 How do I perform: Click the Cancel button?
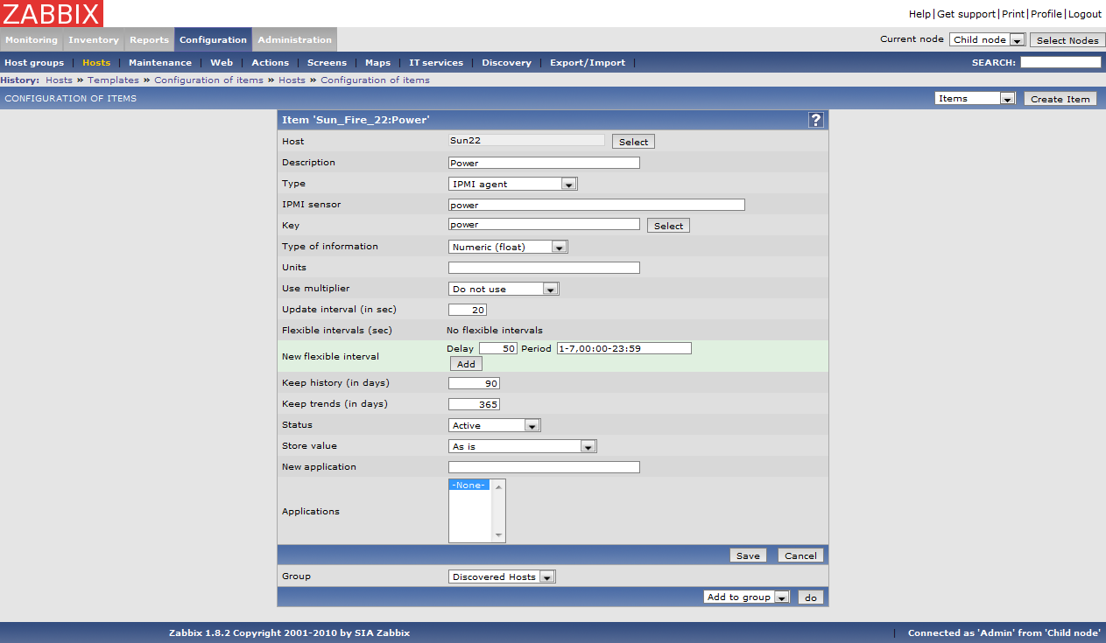click(x=800, y=556)
